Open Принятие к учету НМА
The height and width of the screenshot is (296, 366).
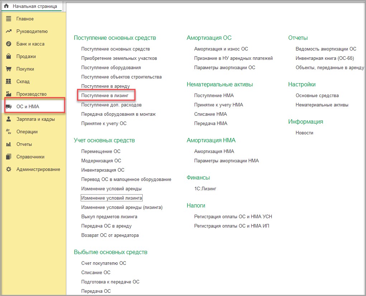[x=219, y=105]
